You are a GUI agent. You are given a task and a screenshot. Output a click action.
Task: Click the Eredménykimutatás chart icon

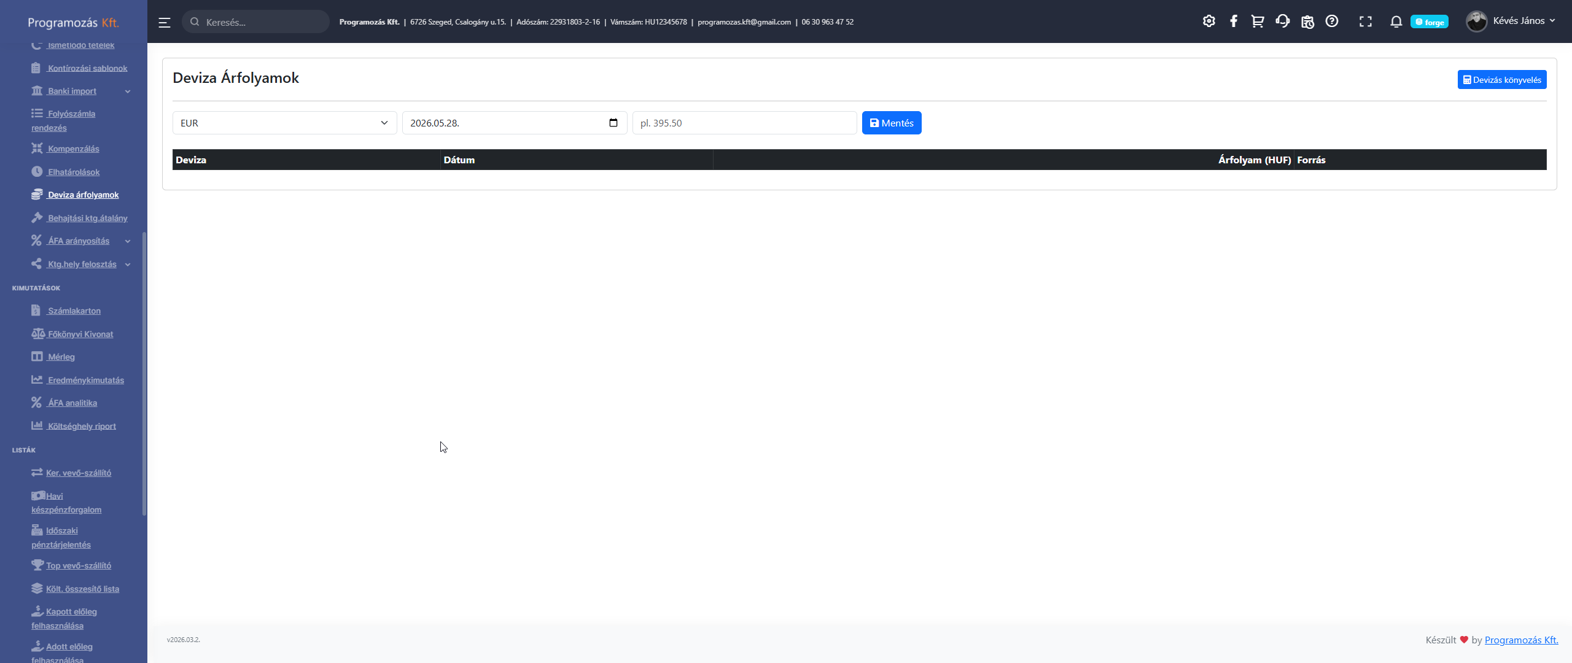click(37, 379)
